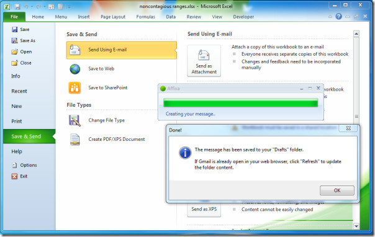Click the Send as Attachment button
The height and width of the screenshot is (237, 375).
click(204, 61)
